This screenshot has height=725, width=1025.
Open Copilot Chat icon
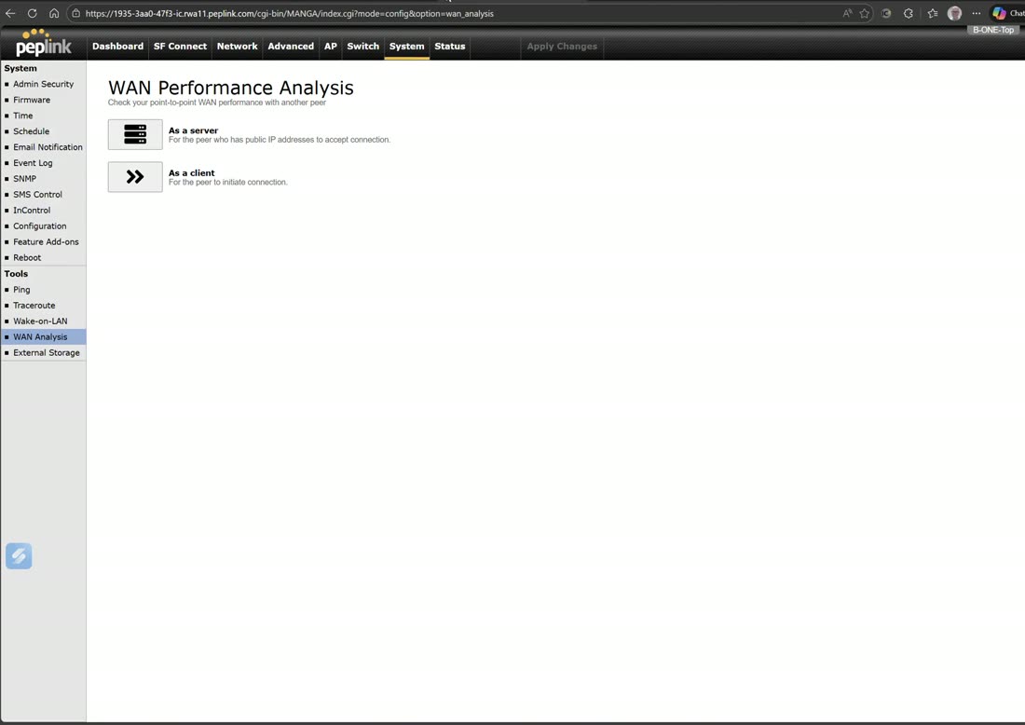point(1000,13)
